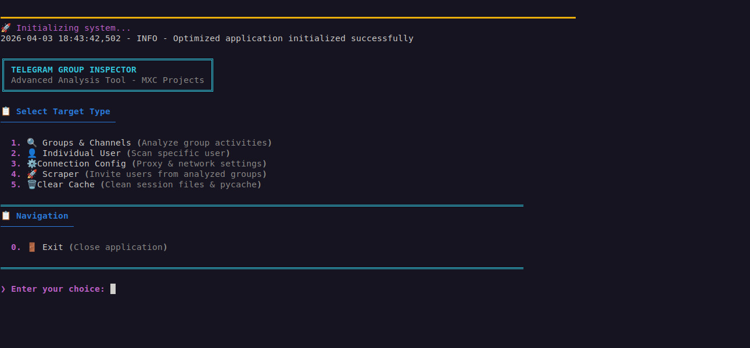Select the Groups & Channels menu option
Viewport: 750px width, 348px height.
tap(87, 143)
